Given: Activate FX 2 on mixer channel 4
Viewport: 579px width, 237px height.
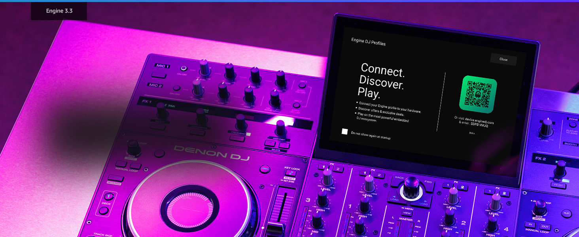Looking at the screenshot, I should (x=505, y=194).
